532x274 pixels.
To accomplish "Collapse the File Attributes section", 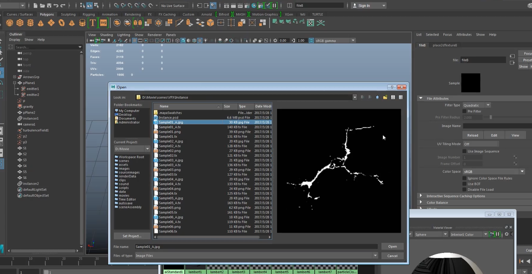I will pyautogui.click(x=421, y=98).
